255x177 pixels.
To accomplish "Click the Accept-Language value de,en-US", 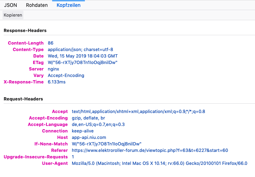I will click(98, 124).
